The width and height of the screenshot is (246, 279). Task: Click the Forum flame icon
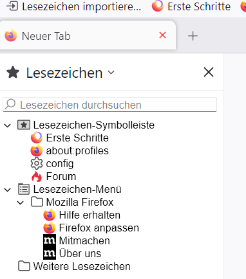coord(37,177)
